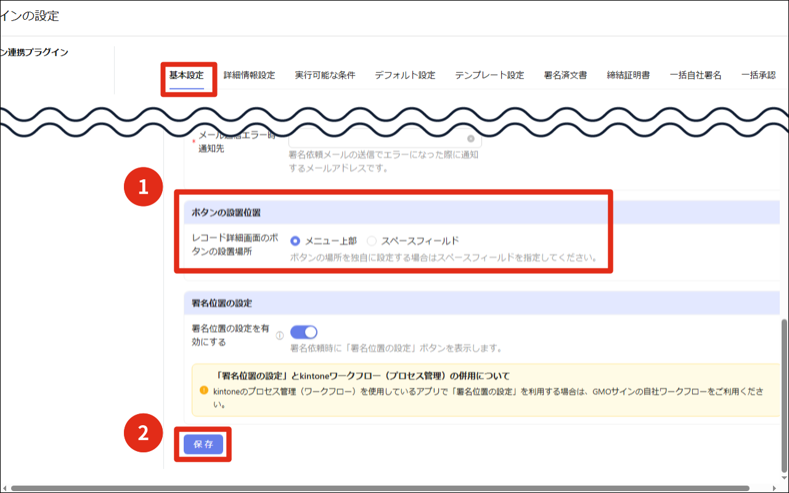
Task: Select the メニュー上部 radio option
Action: click(x=295, y=241)
